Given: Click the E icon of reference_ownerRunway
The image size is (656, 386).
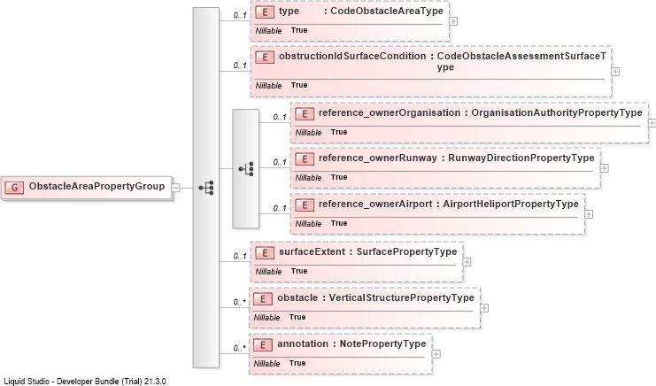Looking at the screenshot, I should click(305, 159).
